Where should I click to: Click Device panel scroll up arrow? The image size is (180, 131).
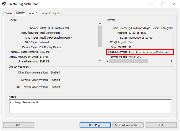pyautogui.click(x=100, y=24)
